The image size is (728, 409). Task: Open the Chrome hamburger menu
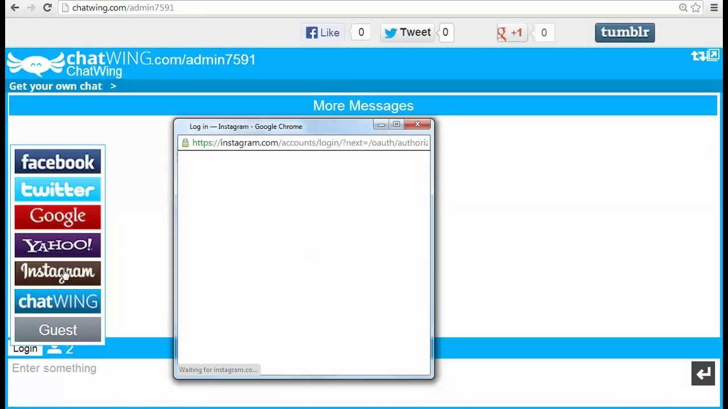(714, 7)
